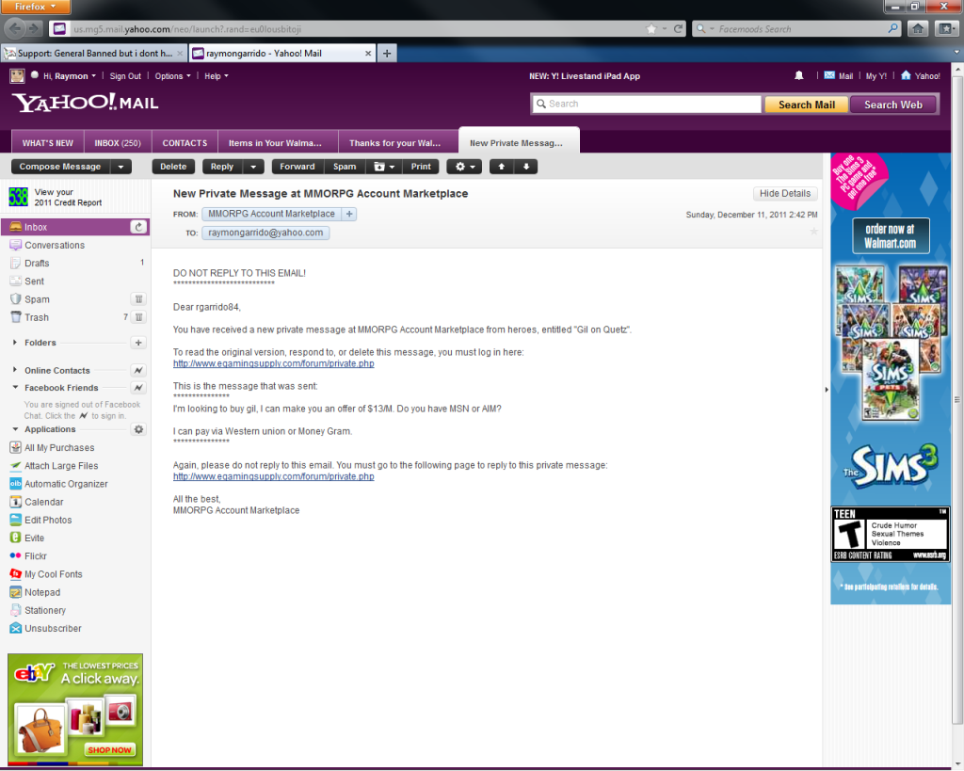Open the Reply dropdown arrow
The height and width of the screenshot is (771, 964).
click(x=252, y=167)
